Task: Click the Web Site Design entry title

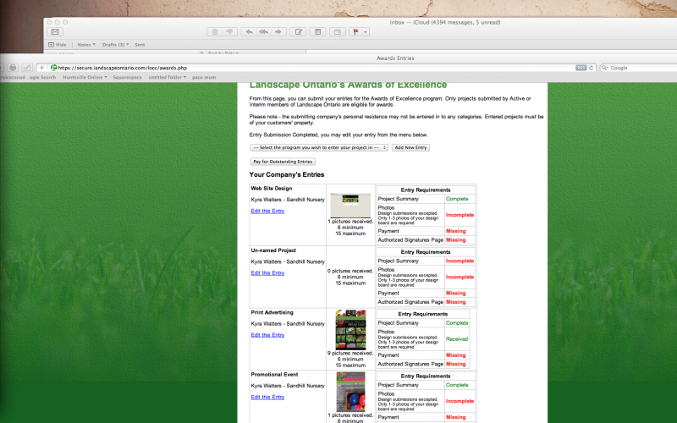Action: pyautogui.click(x=272, y=189)
